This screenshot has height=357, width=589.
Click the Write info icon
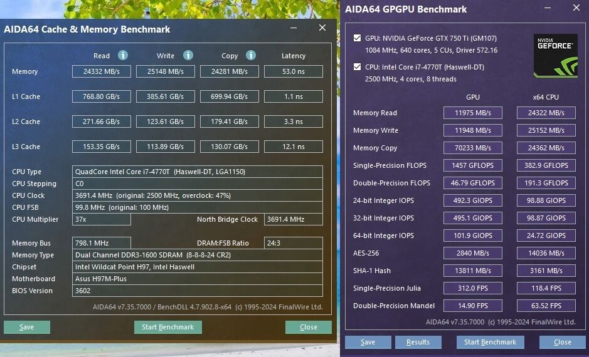coord(188,56)
